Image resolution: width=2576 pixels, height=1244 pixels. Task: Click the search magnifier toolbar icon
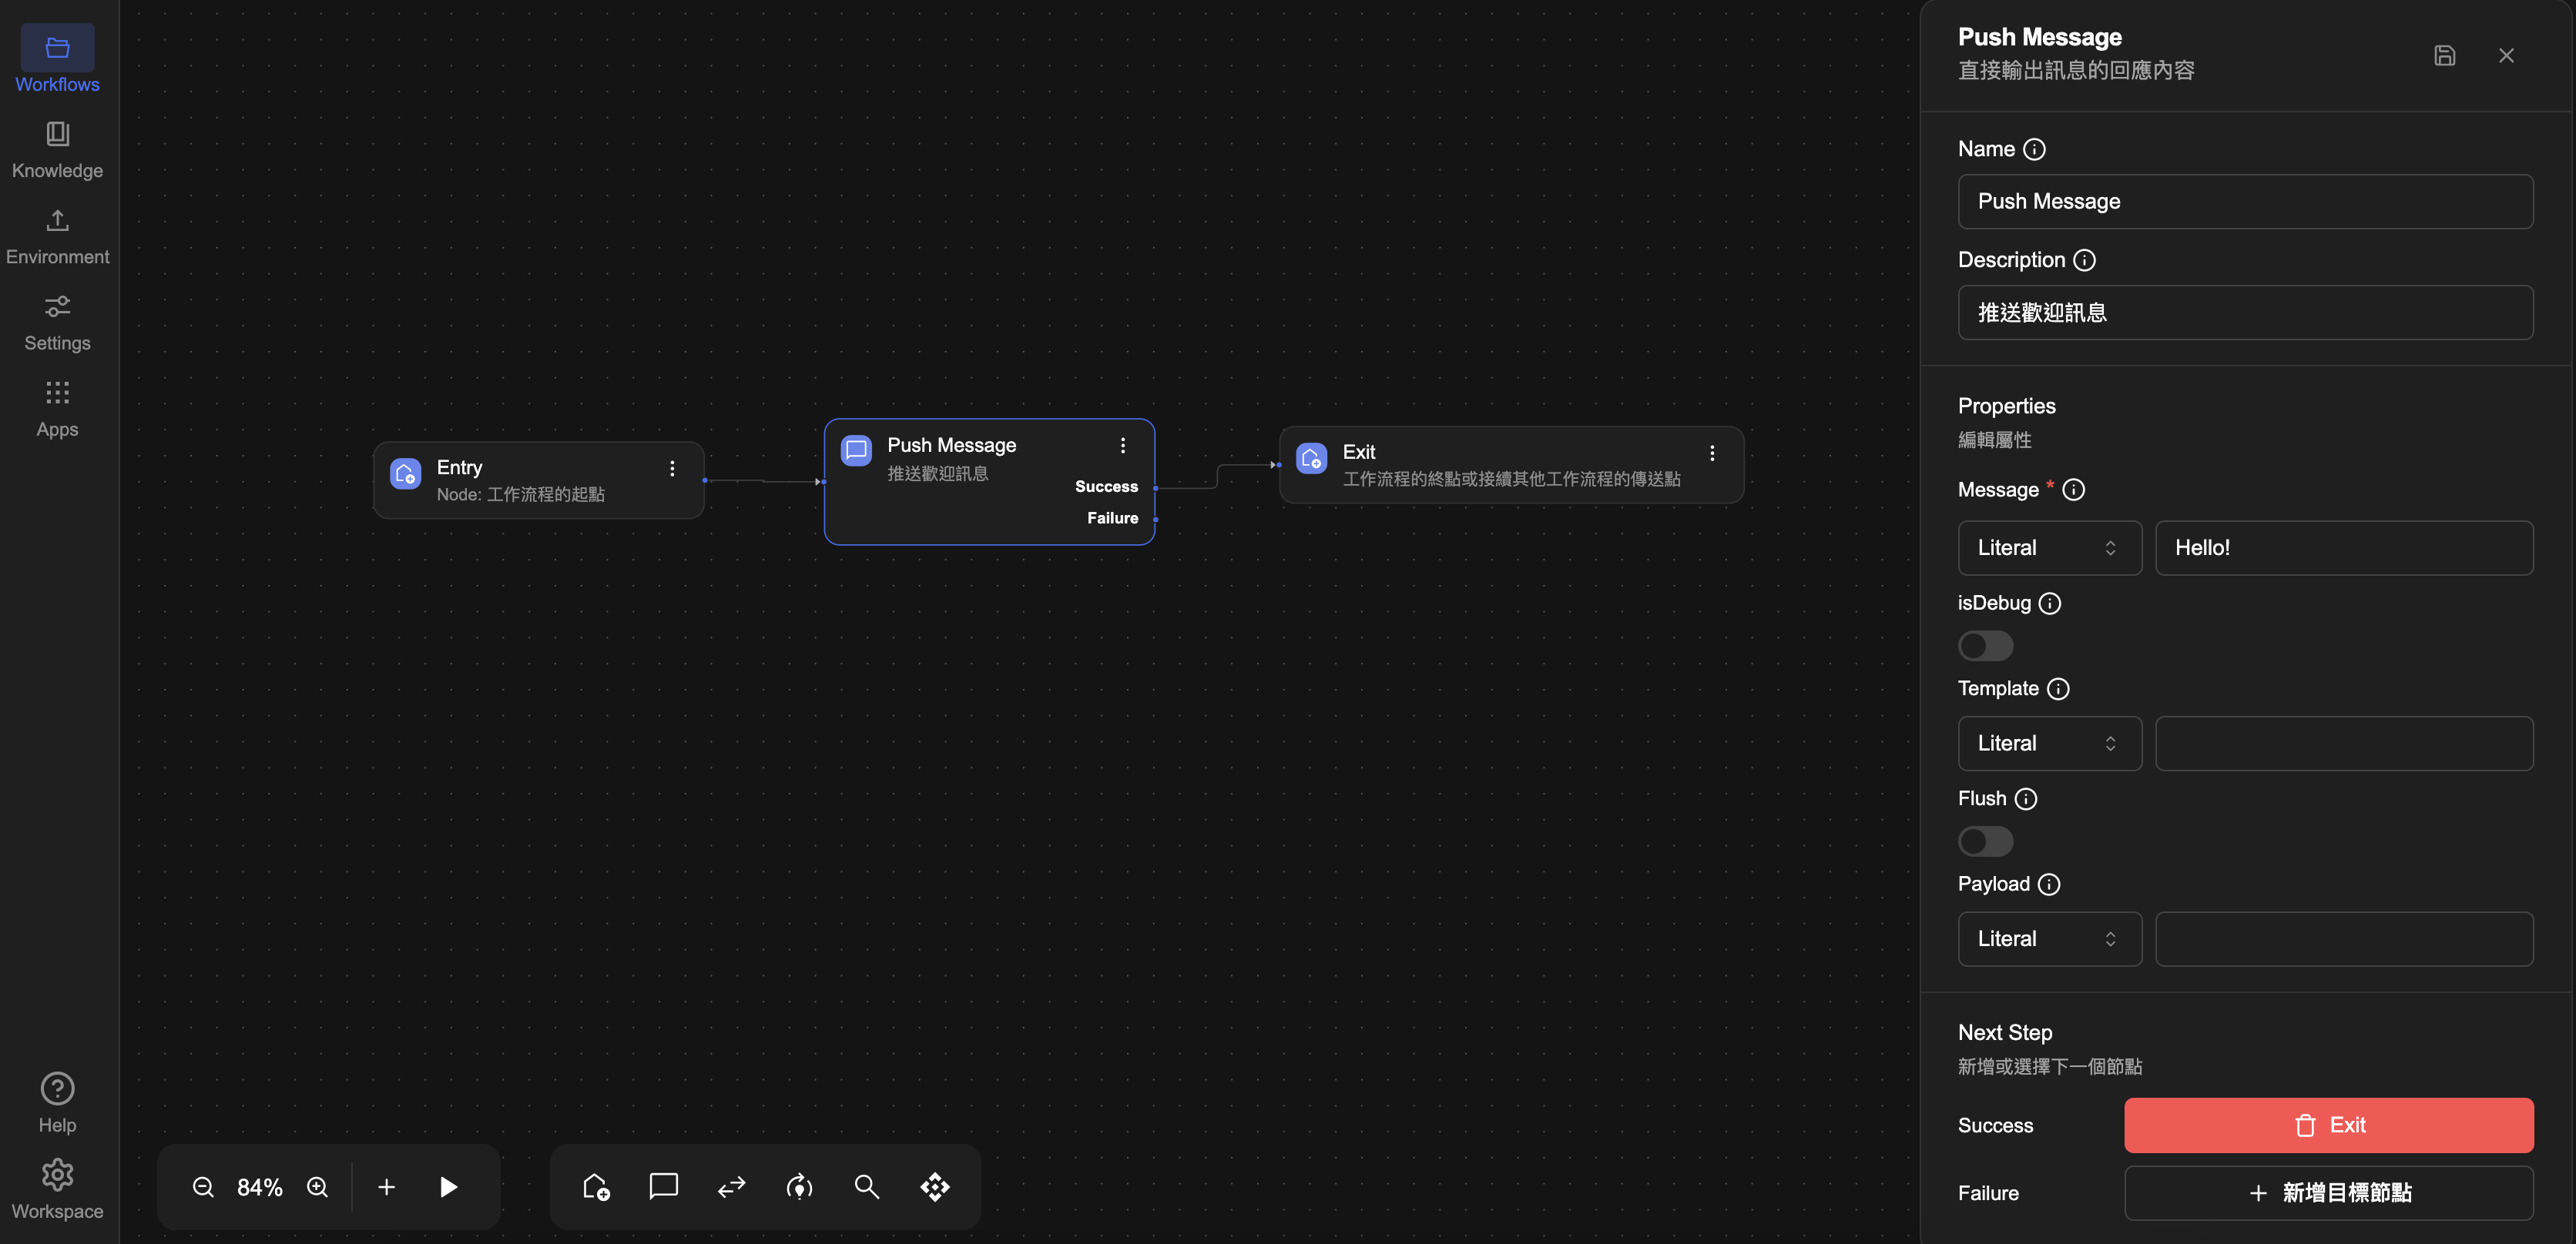pos(866,1187)
